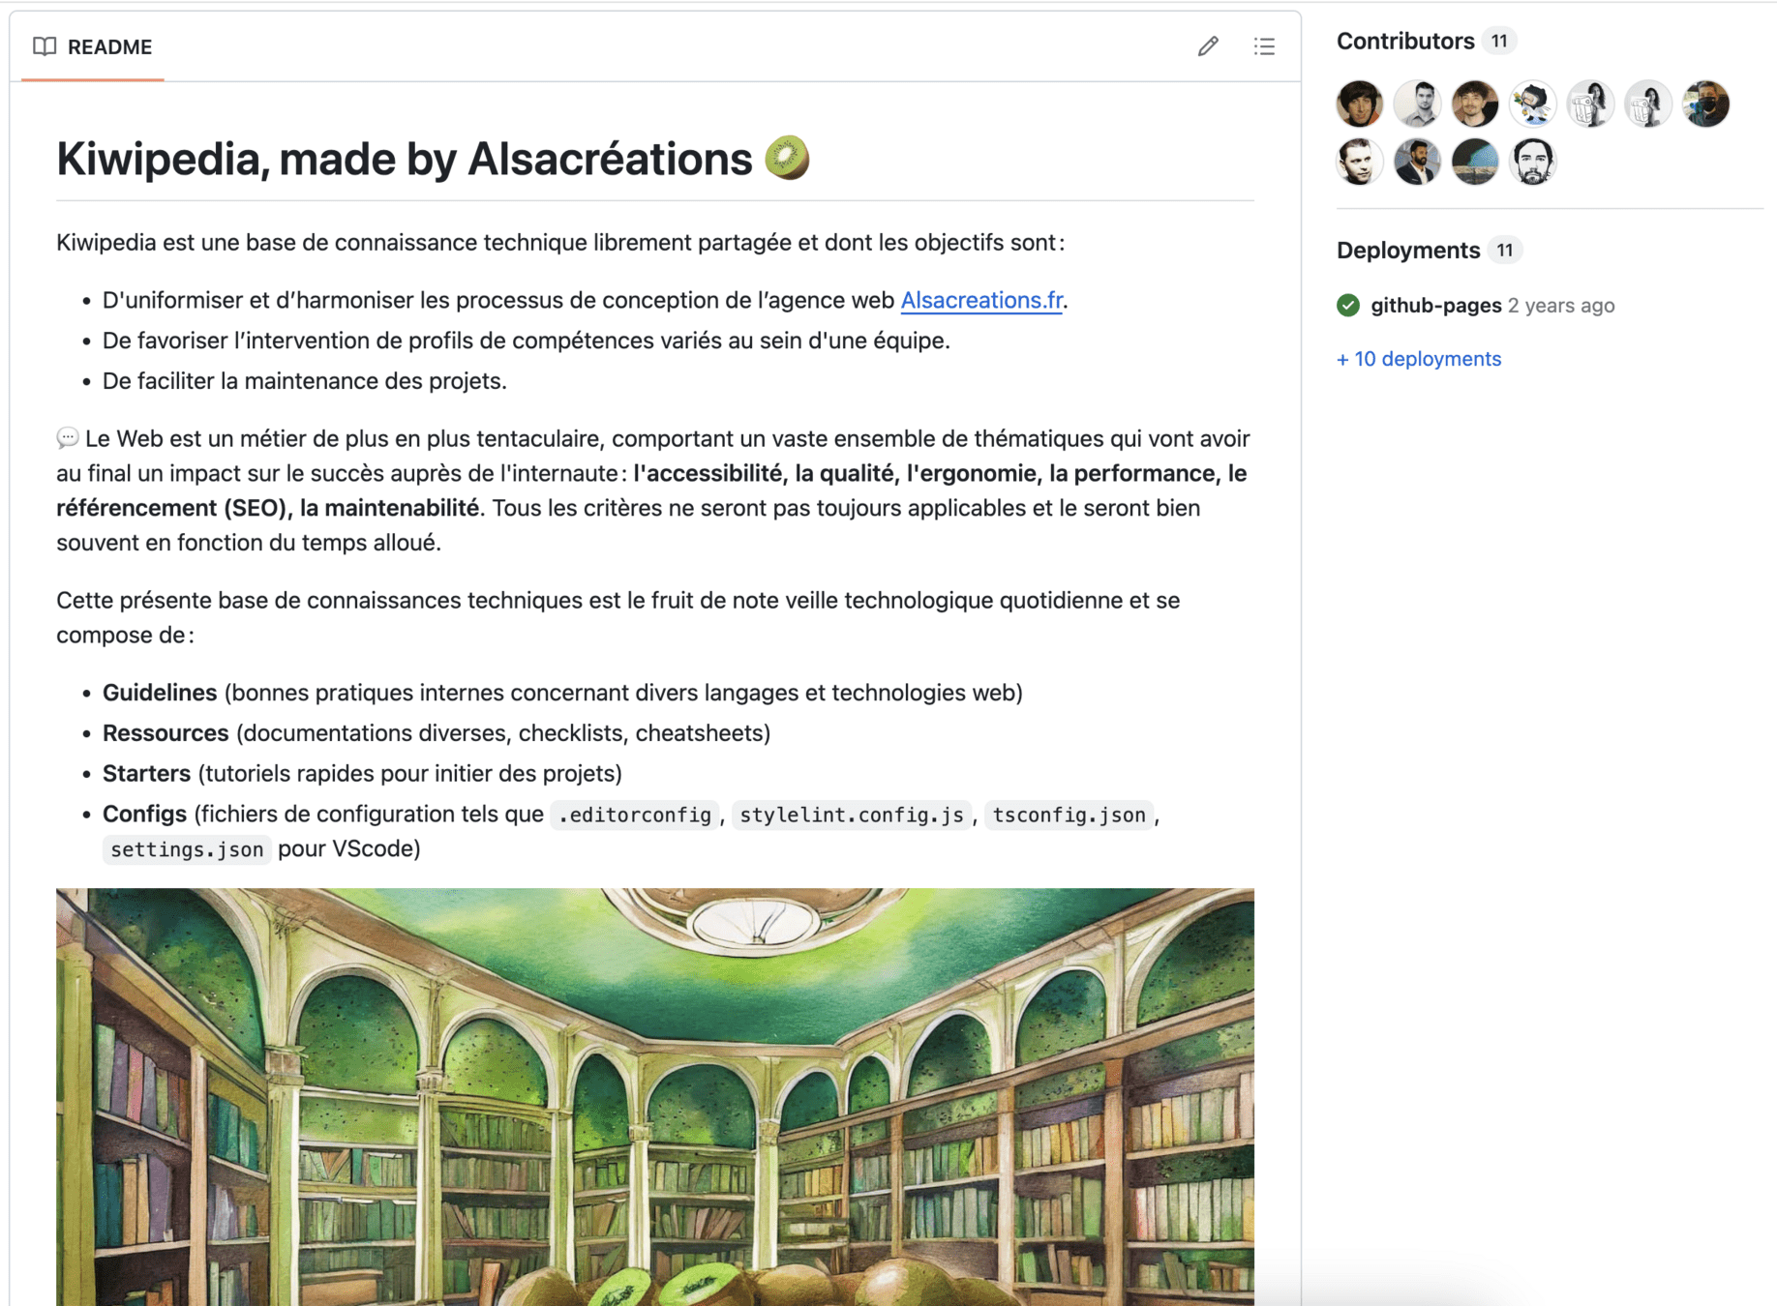Open the Deployments heading link
Image resolution: width=1777 pixels, height=1306 pixels.
(x=1408, y=251)
